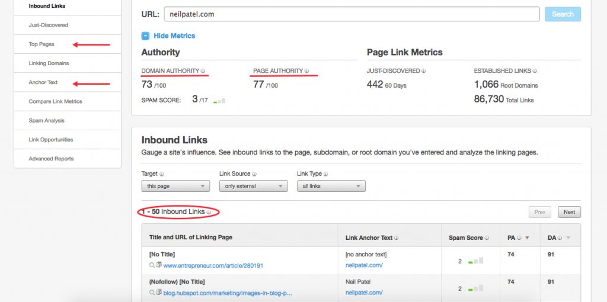Click the Next pagination button

(569, 212)
